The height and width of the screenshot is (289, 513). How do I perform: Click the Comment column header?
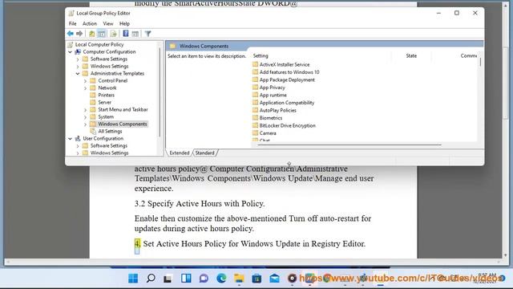point(469,55)
